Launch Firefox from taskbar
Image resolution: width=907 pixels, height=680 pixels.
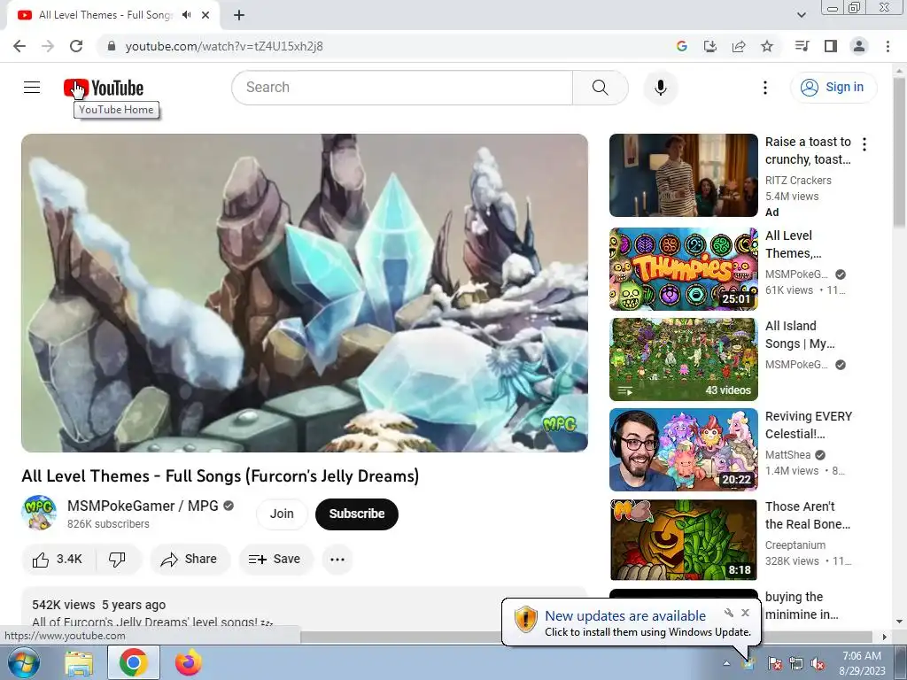(x=188, y=662)
